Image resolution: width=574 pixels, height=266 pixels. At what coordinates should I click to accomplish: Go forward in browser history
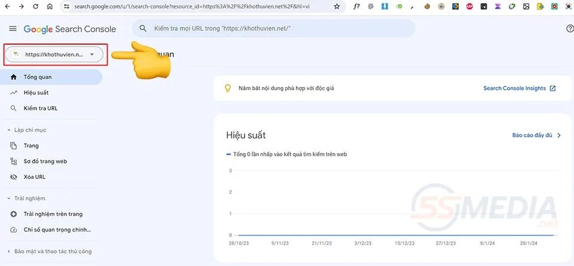pyautogui.click(x=22, y=7)
